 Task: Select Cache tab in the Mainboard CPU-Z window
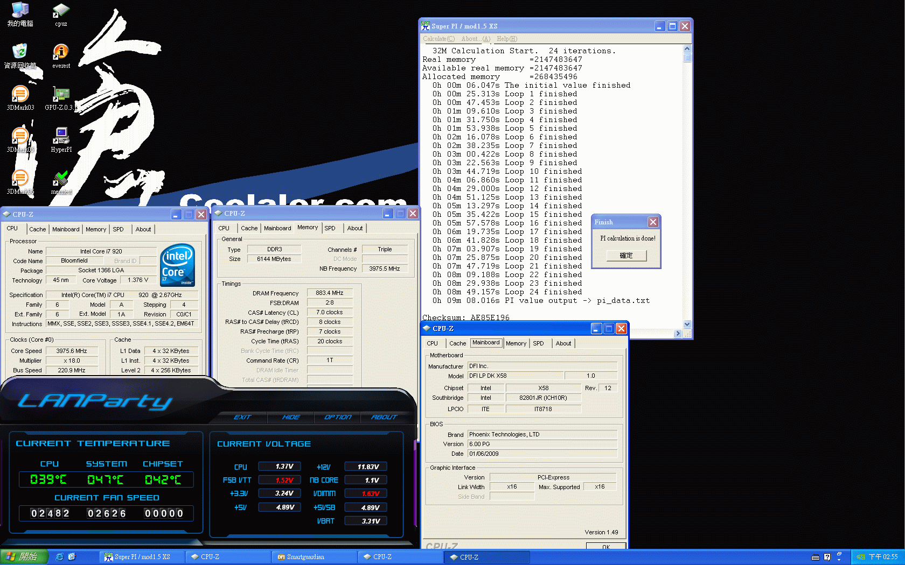pos(458,343)
